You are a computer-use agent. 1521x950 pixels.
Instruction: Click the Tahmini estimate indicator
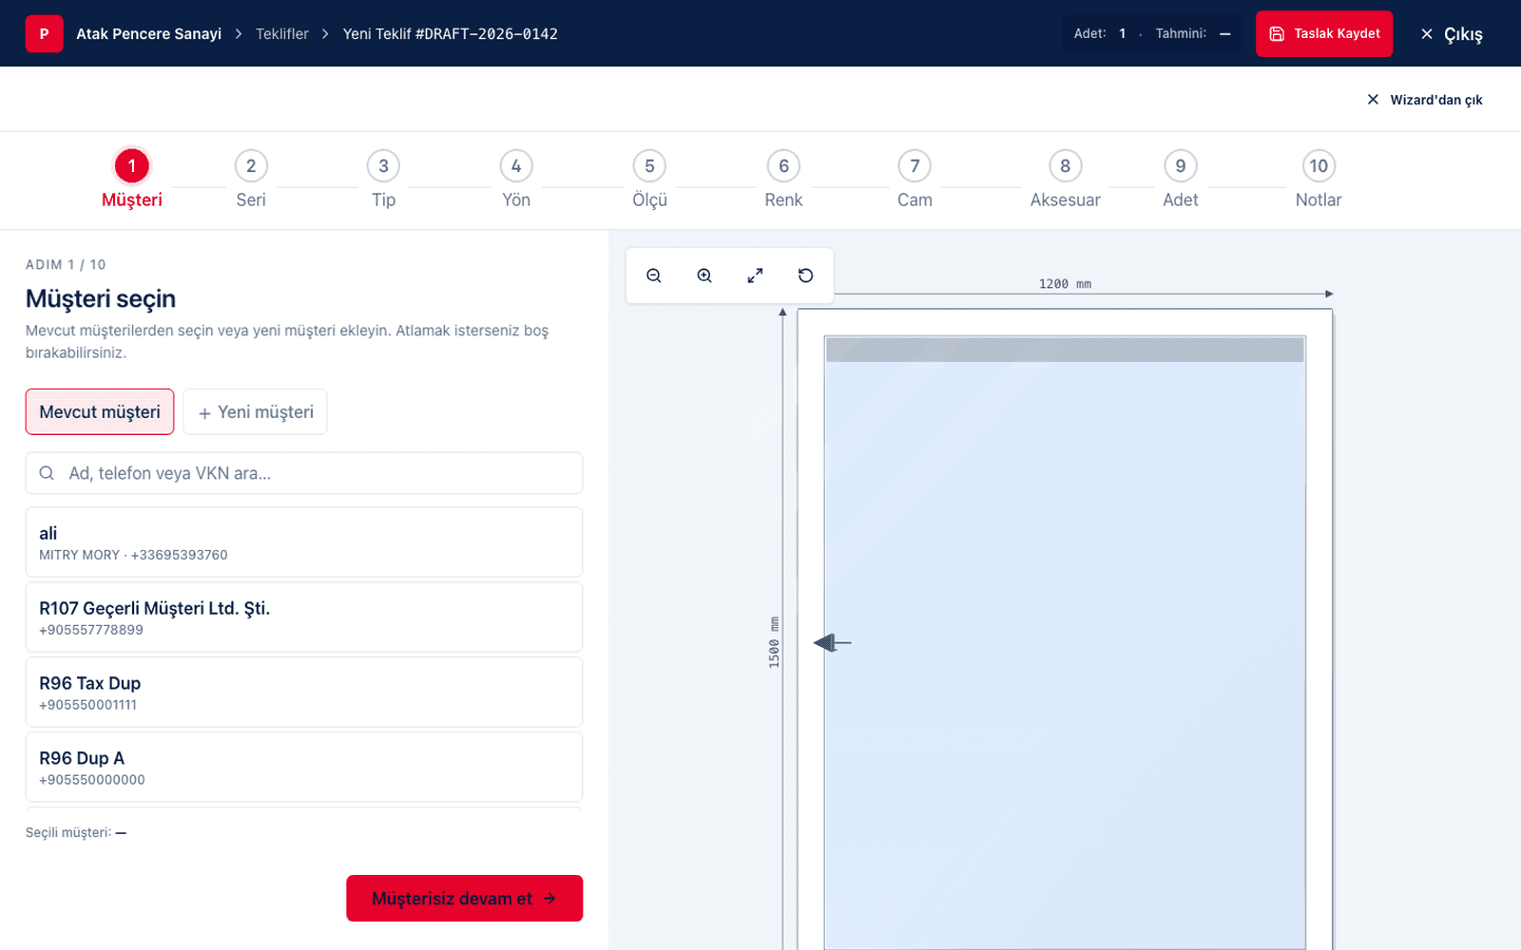[1193, 33]
